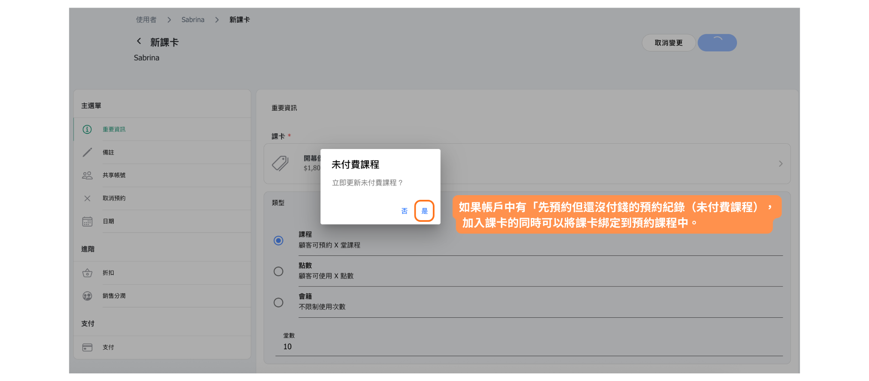The image size is (869, 381).
Task: Go to 使用者 breadcrumb
Action: coord(146,20)
